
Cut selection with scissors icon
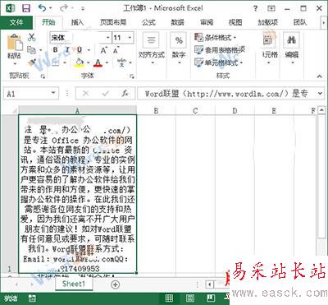32,37
